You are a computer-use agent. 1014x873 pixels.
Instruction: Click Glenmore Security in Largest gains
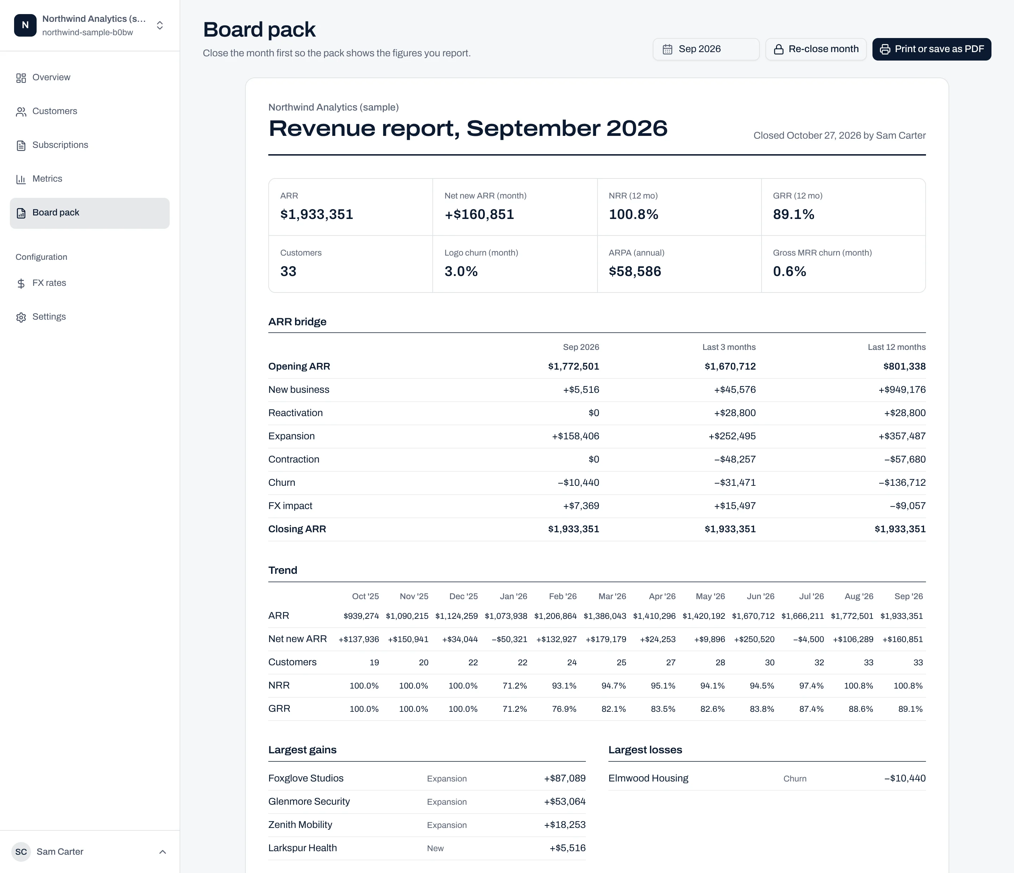(309, 802)
